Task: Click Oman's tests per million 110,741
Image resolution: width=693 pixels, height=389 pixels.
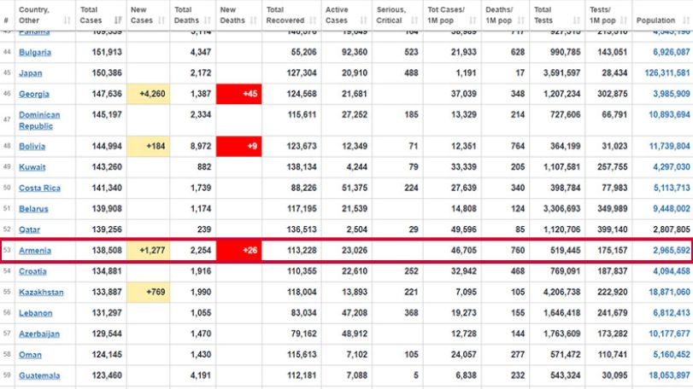Action: coord(612,354)
